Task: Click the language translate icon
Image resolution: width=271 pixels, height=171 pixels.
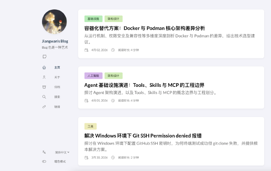Action: pos(44,152)
